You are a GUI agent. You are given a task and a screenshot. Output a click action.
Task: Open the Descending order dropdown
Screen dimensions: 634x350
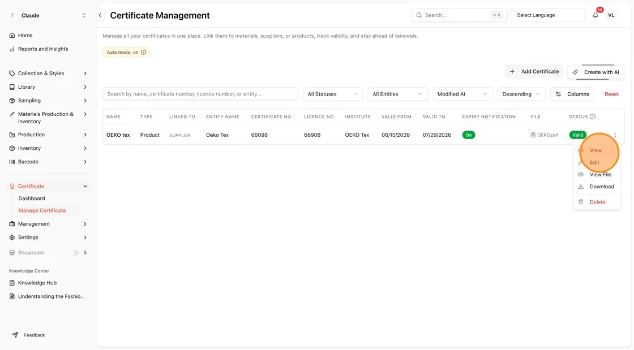coord(521,94)
